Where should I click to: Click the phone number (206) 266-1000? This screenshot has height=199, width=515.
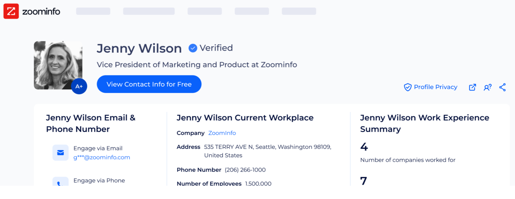(245, 170)
